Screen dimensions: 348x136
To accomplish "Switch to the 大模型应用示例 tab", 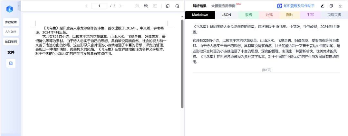I will pos(223,6).
